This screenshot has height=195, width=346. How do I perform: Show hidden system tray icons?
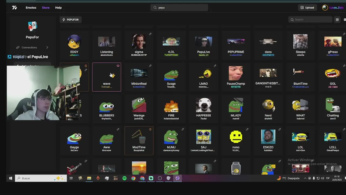pyautogui.click(x=305, y=178)
